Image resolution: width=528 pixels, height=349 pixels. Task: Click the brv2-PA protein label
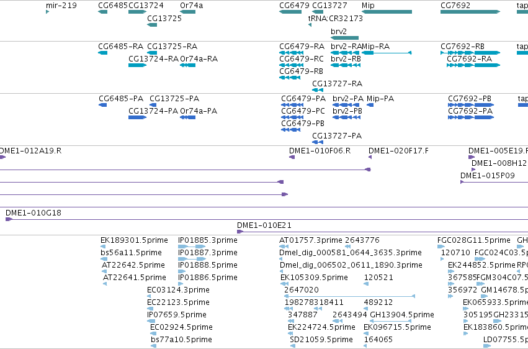click(348, 99)
